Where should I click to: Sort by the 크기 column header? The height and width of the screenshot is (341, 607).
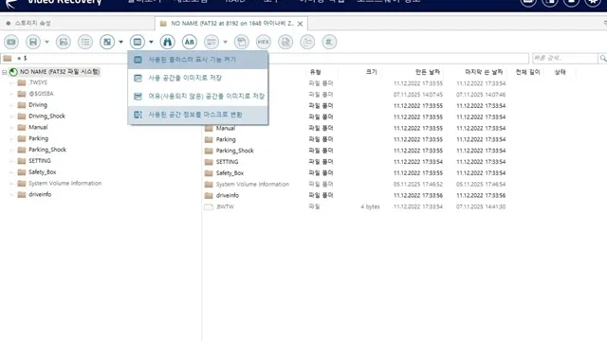pos(371,72)
